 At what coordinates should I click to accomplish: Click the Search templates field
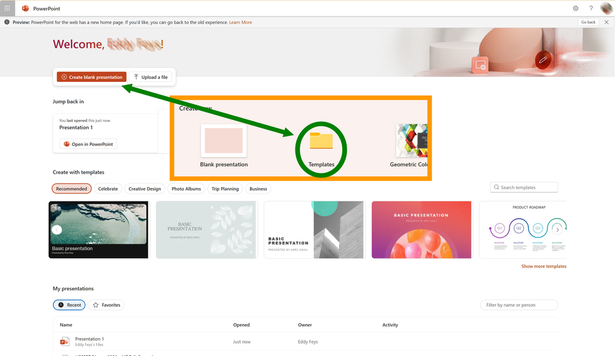(x=524, y=187)
